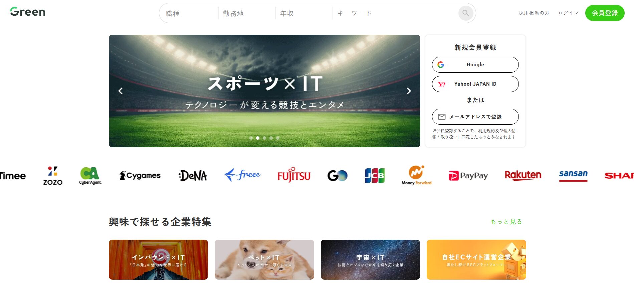Open the 職種 job type selector
The image size is (634, 284).
pyautogui.click(x=189, y=13)
